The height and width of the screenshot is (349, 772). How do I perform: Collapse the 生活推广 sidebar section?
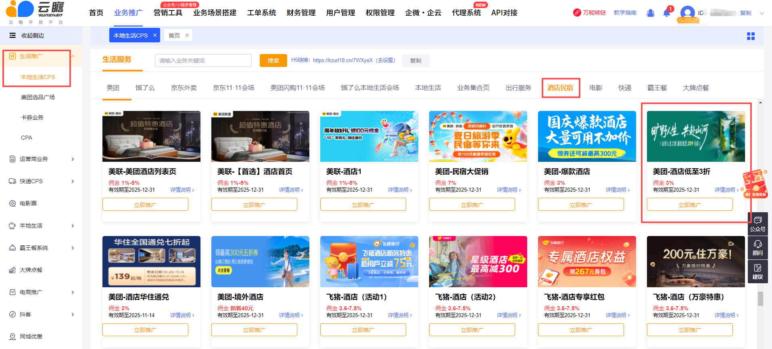pos(73,56)
